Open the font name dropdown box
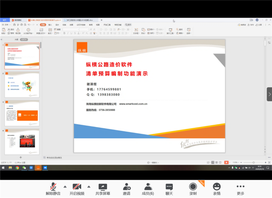 pos(71,30)
